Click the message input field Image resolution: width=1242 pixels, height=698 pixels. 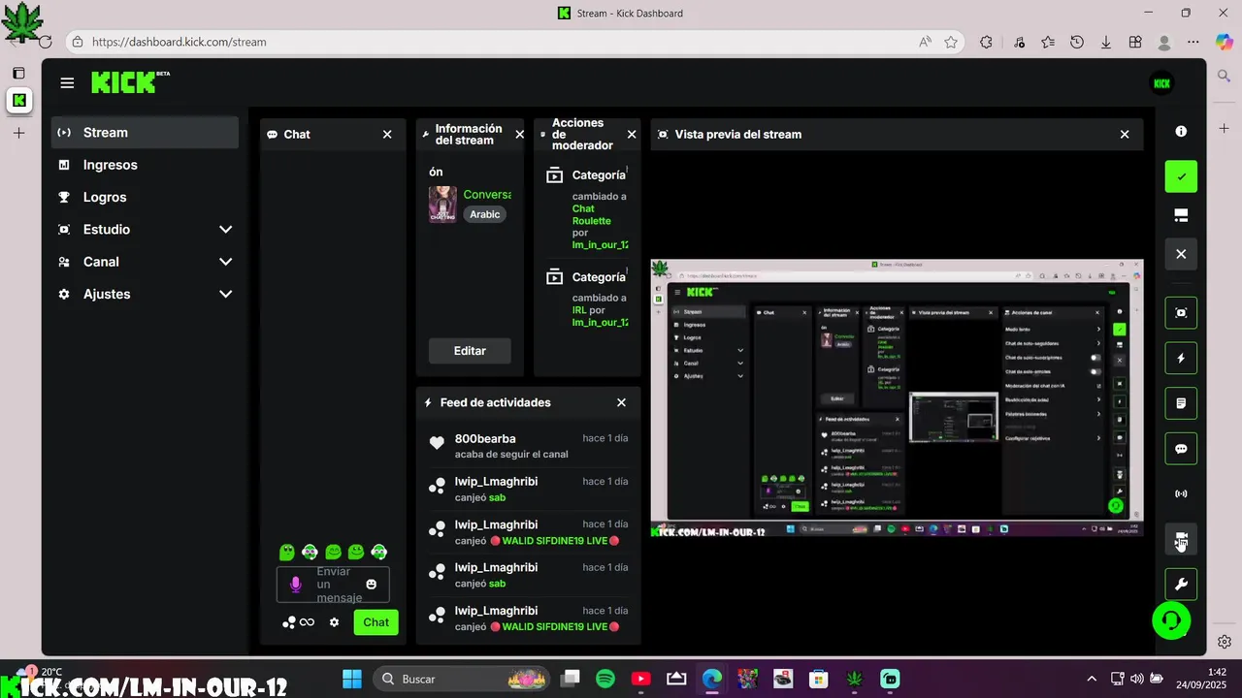coord(333,585)
